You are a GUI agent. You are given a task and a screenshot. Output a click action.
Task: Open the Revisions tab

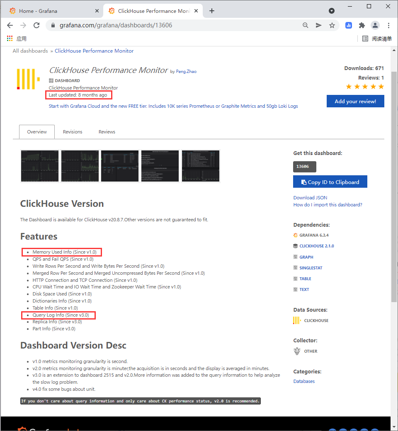[73, 132]
